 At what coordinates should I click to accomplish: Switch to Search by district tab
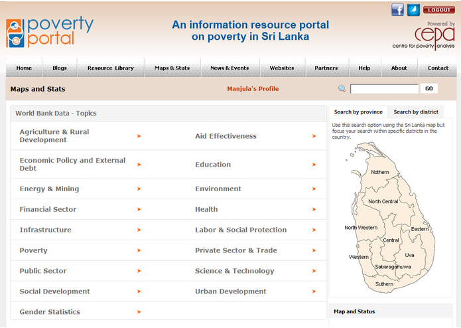[x=416, y=112]
